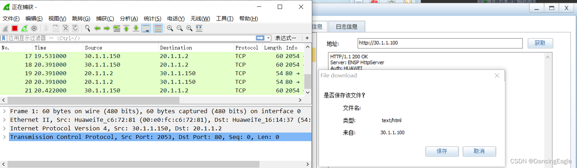
Task: Open display filter history dropdown arrow
Action: pos(268,38)
